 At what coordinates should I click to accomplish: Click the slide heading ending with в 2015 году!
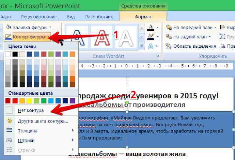point(148,95)
